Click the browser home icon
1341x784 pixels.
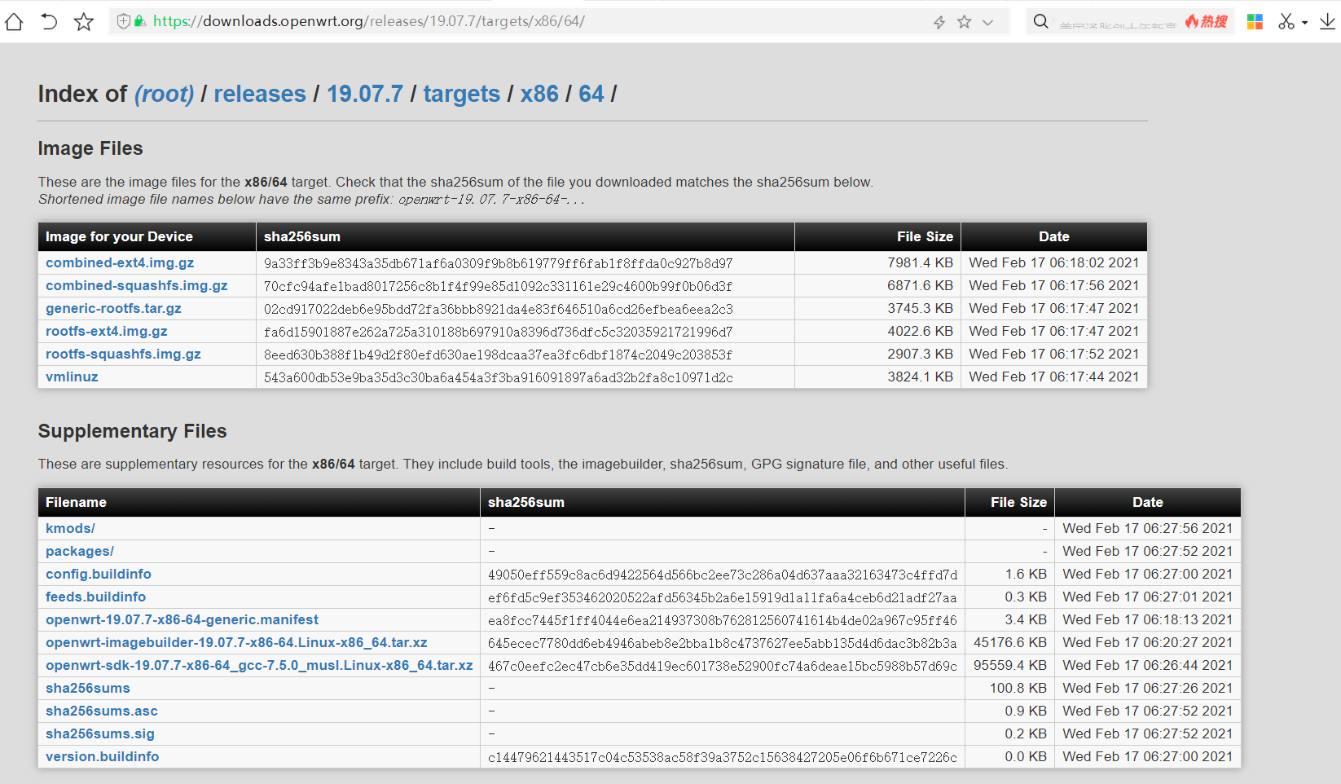coord(14,22)
